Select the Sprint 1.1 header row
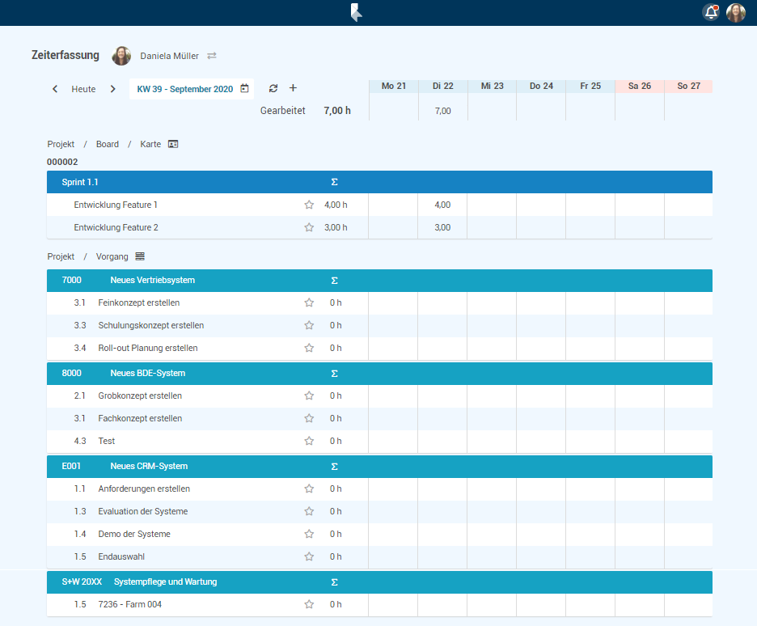Viewport: 757px width, 626px height. coord(80,182)
